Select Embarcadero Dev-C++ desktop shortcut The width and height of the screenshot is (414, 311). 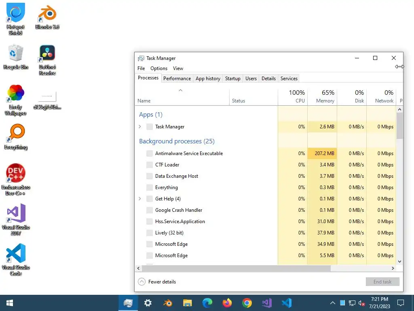click(16, 179)
